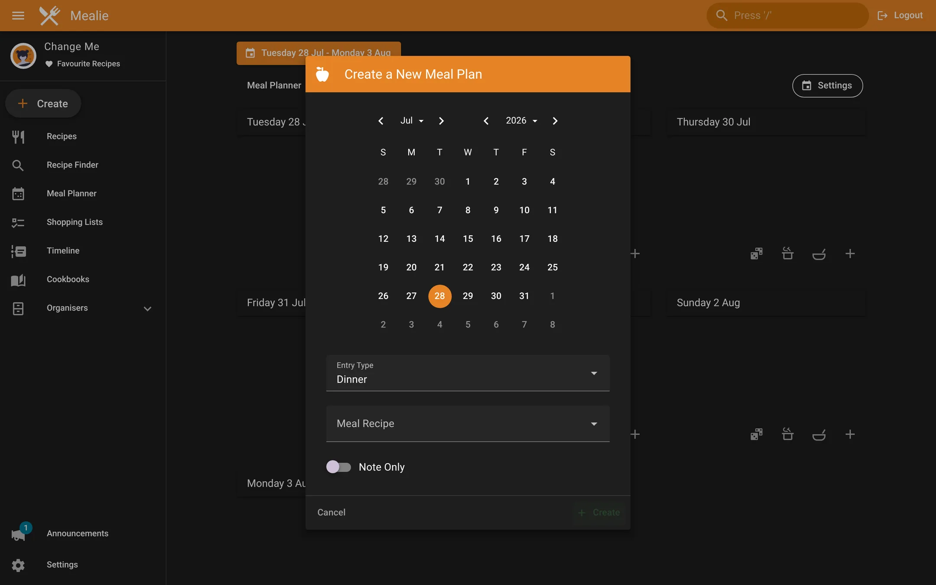Click the user avatar picture
Viewport: 936px width, 585px height.
[23, 56]
